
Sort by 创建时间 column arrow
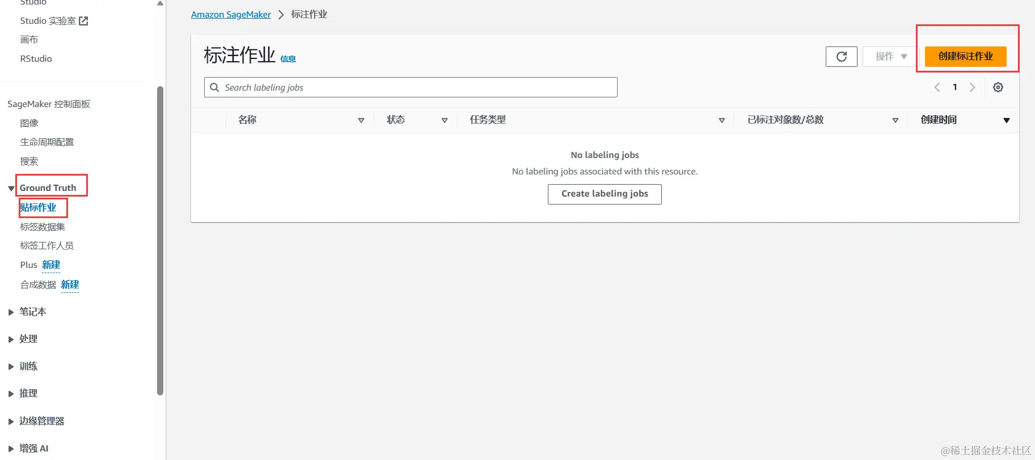coord(1007,120)
